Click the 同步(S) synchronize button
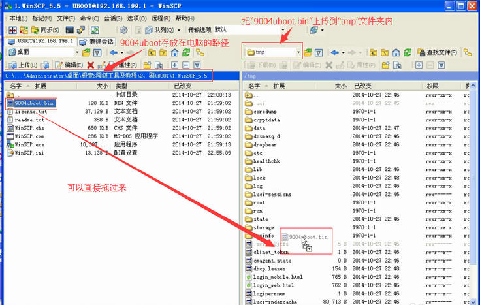The image size is (480, 305). click(45, 30)
